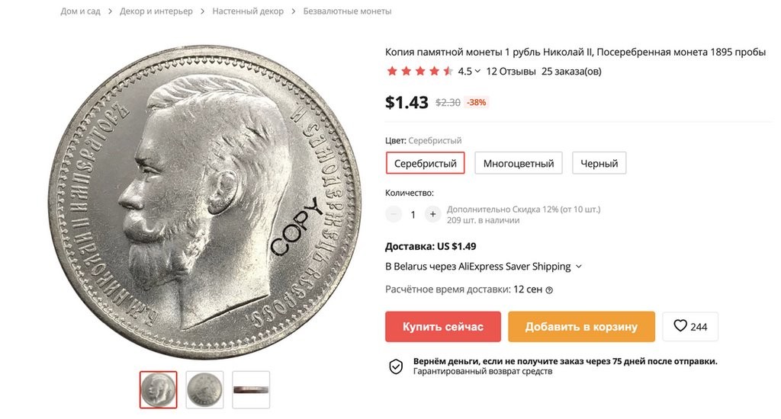
Task: Click the delivery time info question icon
Action: pos(549,290)
